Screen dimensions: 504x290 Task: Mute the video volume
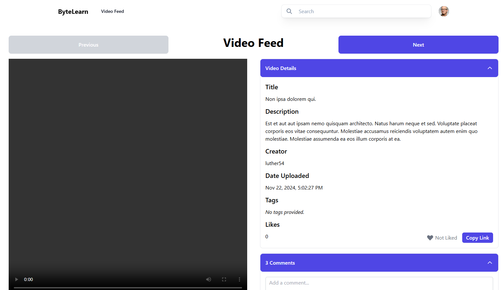(x=209, y=279)
